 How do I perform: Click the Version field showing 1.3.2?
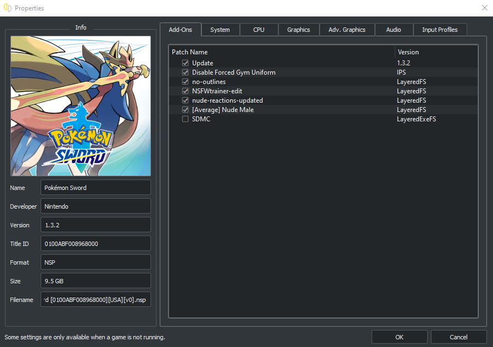click(96, 225)
